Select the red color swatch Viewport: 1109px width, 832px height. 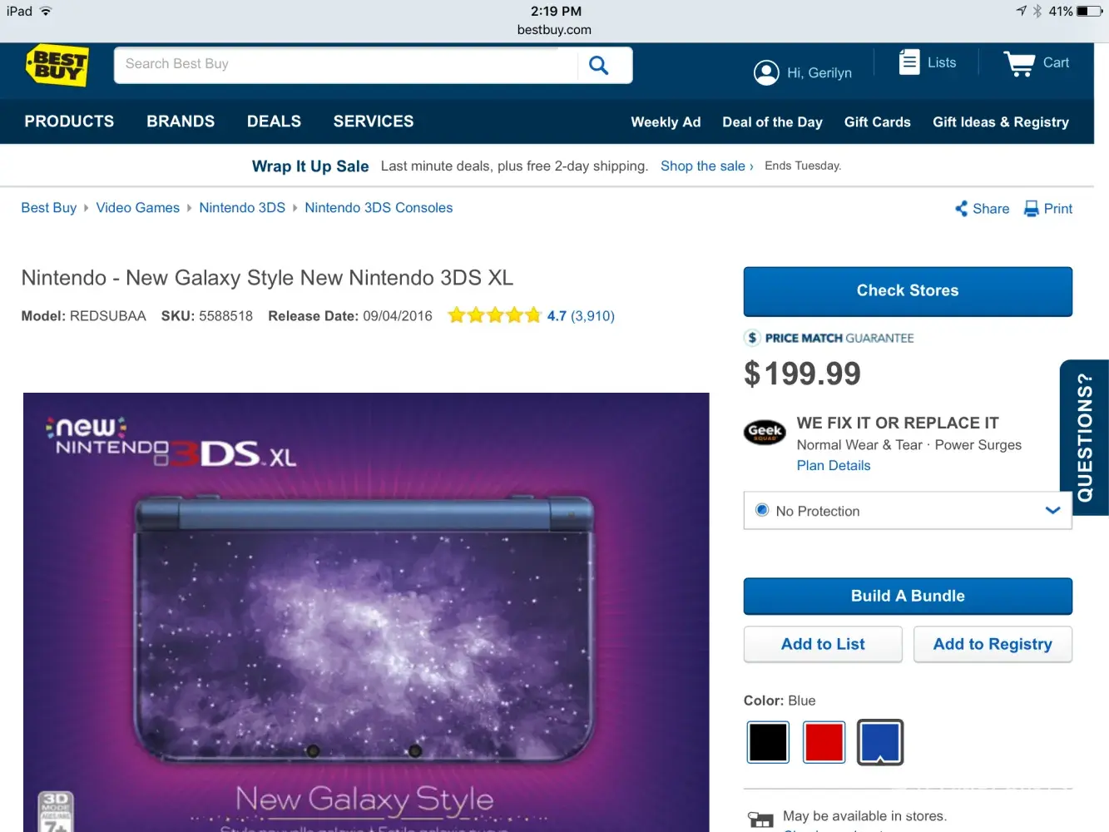point(824,742)
